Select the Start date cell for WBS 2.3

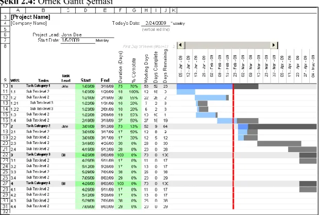click(86, 143)
